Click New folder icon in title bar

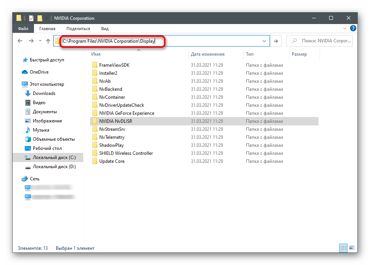click(40, 18)
